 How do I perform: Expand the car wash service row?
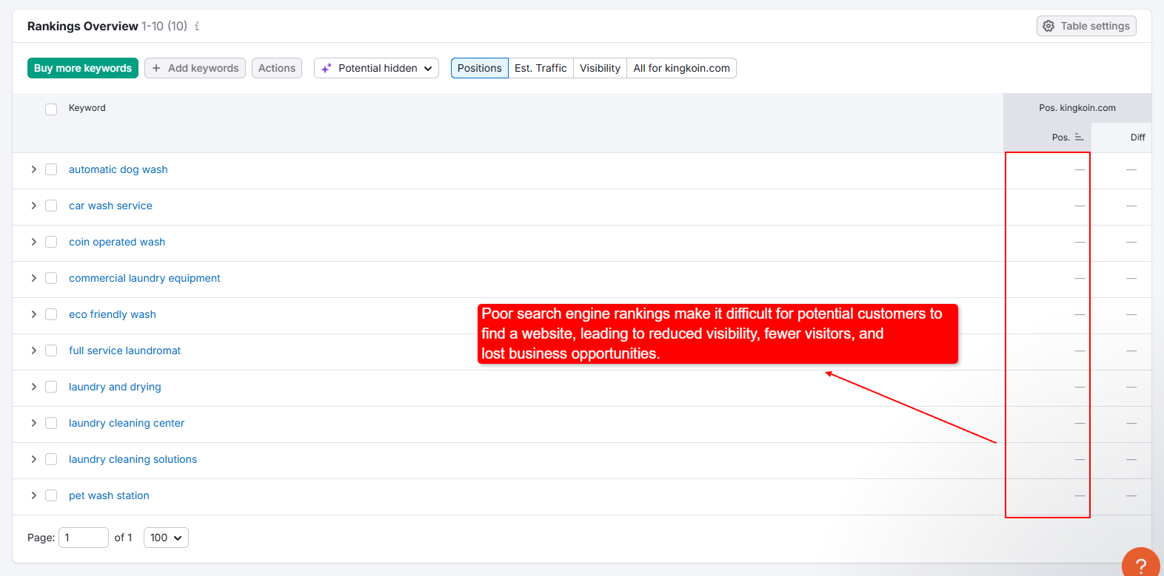coord(33,206)
